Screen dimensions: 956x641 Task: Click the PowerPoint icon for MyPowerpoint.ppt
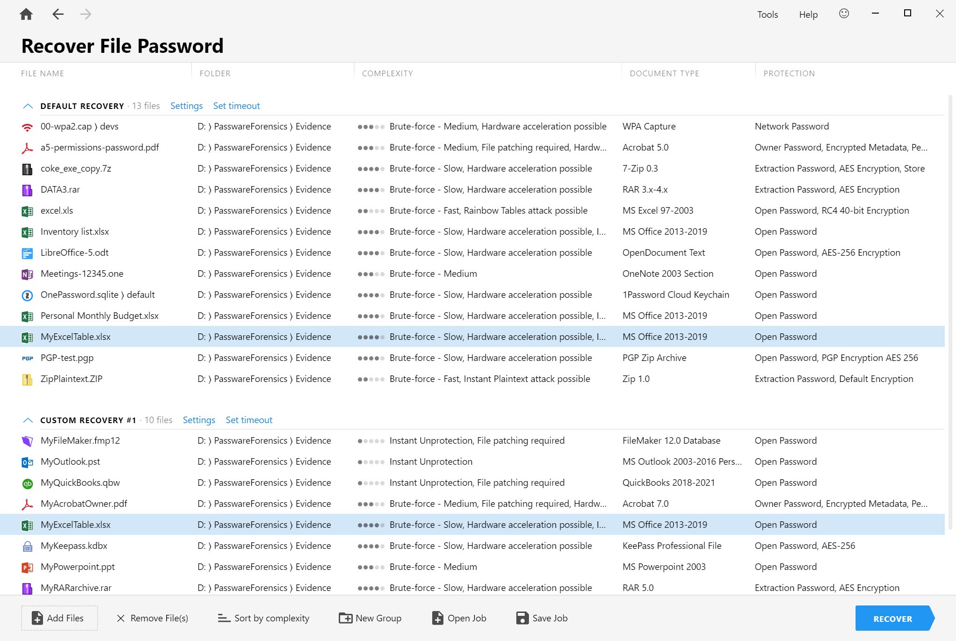tap(28, 567)
